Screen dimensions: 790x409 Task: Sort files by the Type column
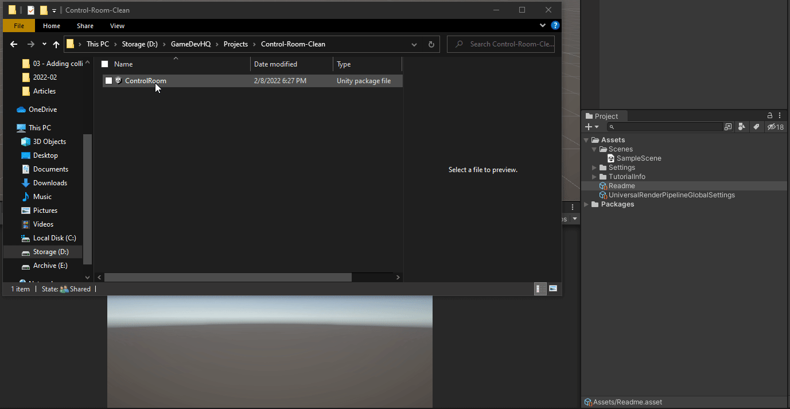tap(344, 64)
